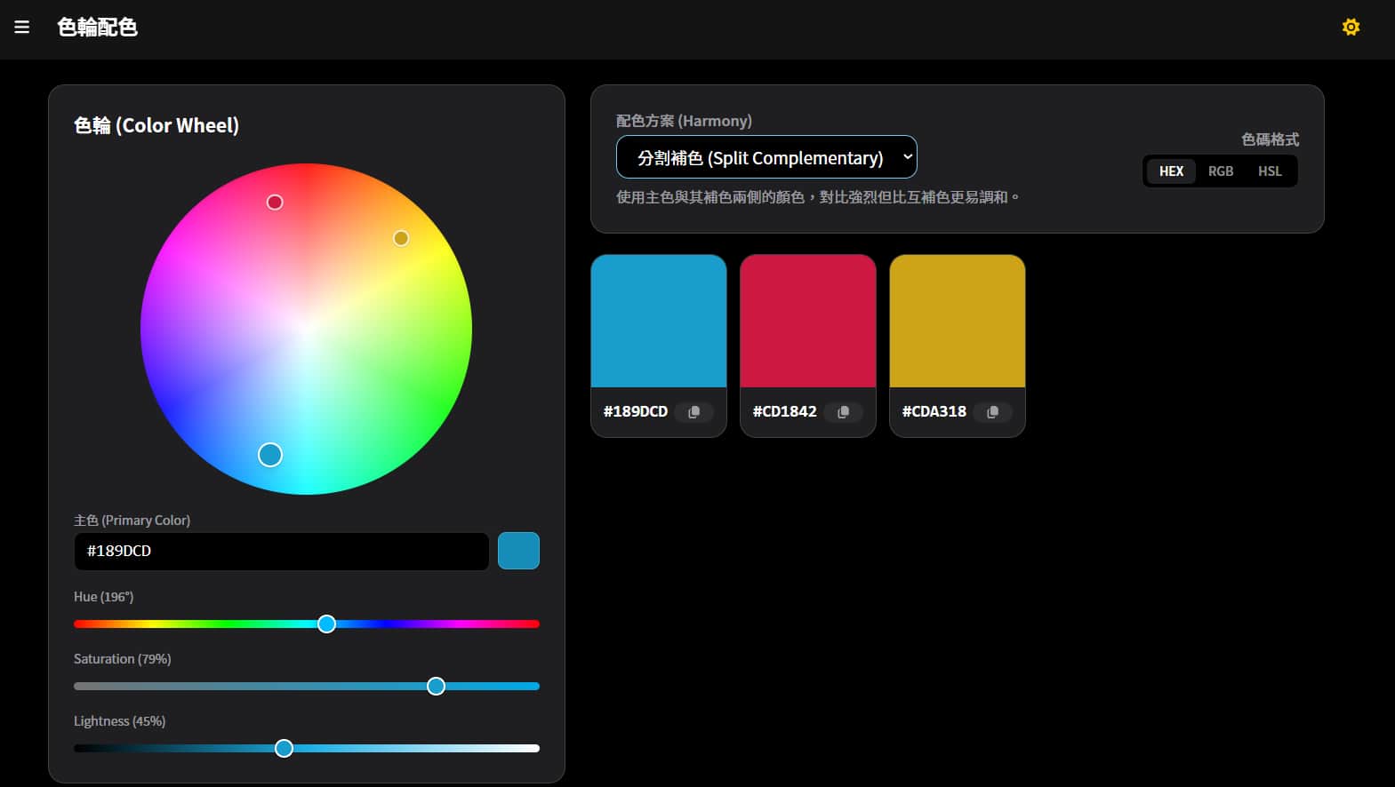
Task: Click the red marker on color wheel
Action: [x=275, y=203]
